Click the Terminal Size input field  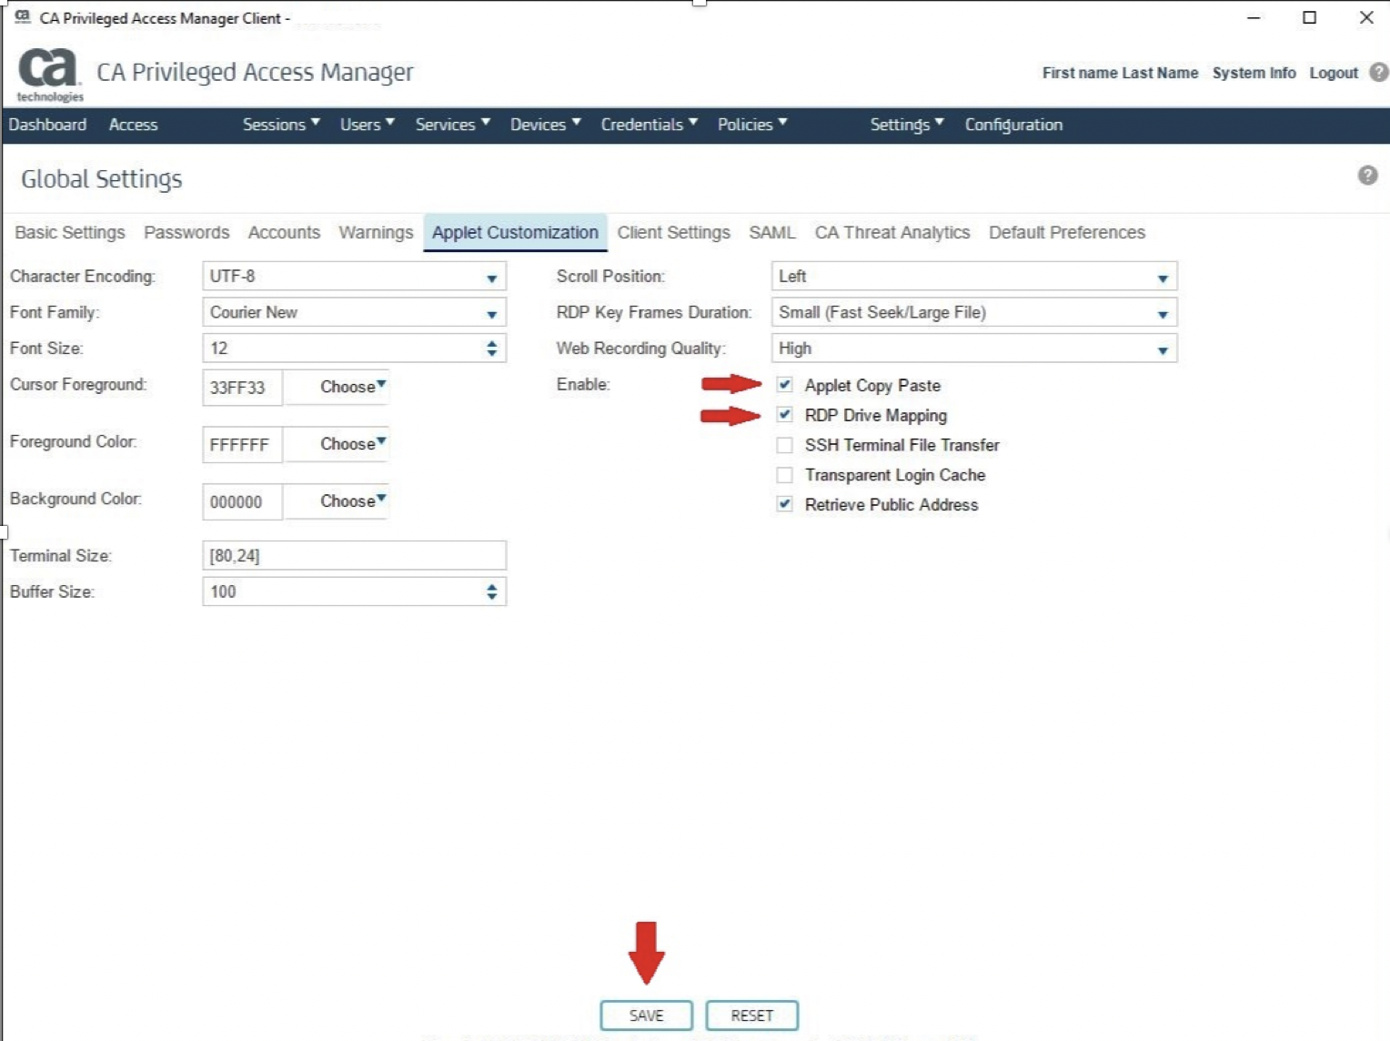[354, 556]
